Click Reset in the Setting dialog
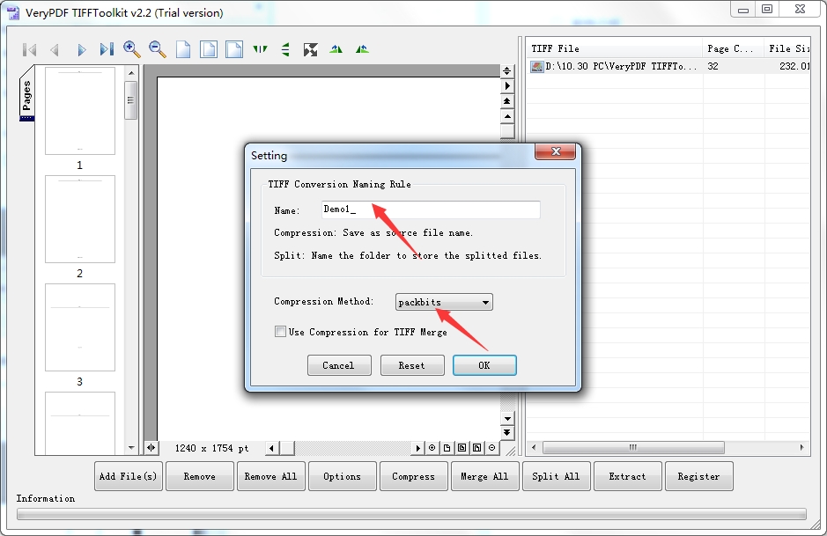This screenshot has width=827, height=536. coord(412,365)
